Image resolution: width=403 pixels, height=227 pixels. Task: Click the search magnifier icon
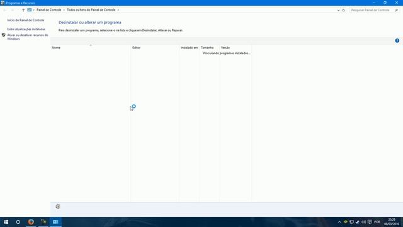(x=396, y=10)
